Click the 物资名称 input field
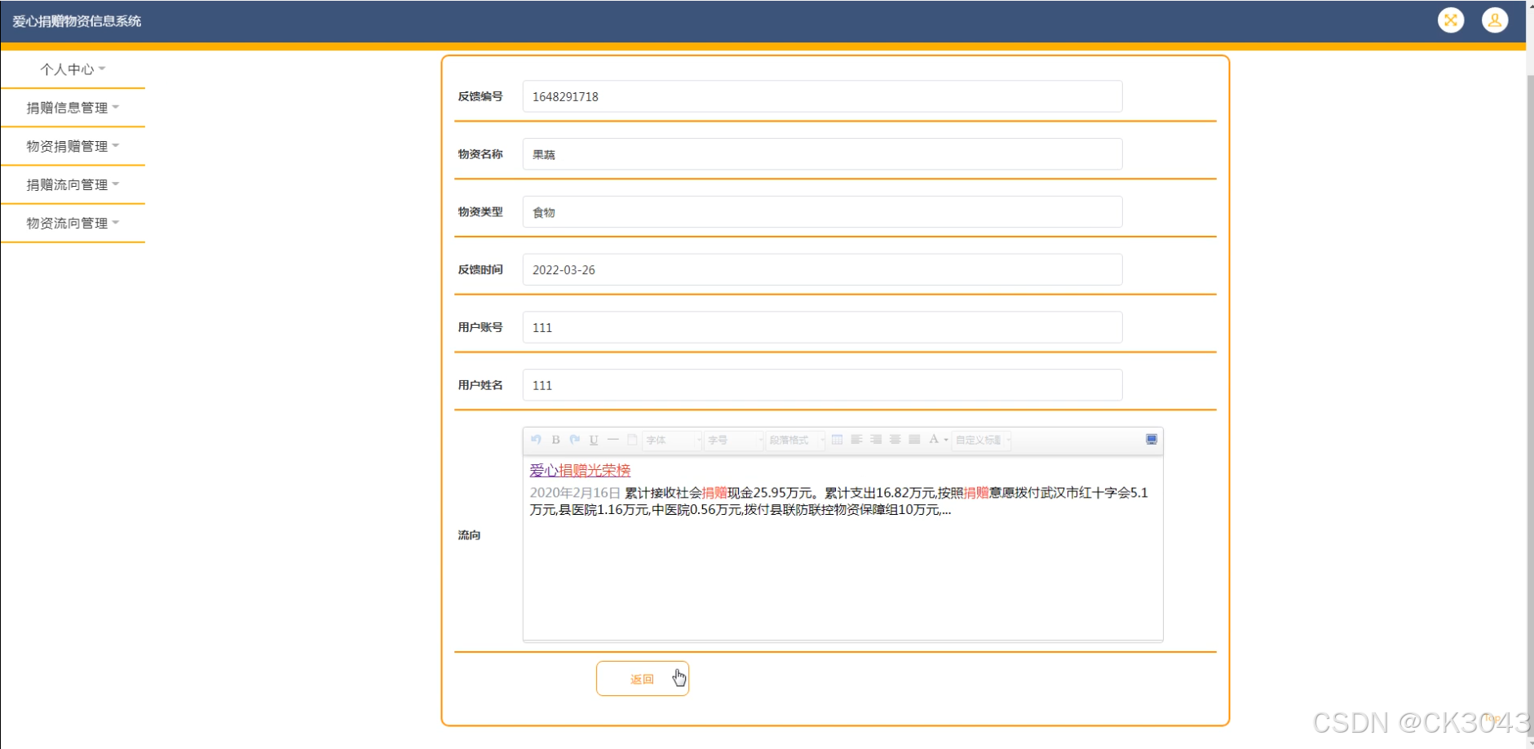Viewport: 1534px width, 749px height. [x=822, y=154]
